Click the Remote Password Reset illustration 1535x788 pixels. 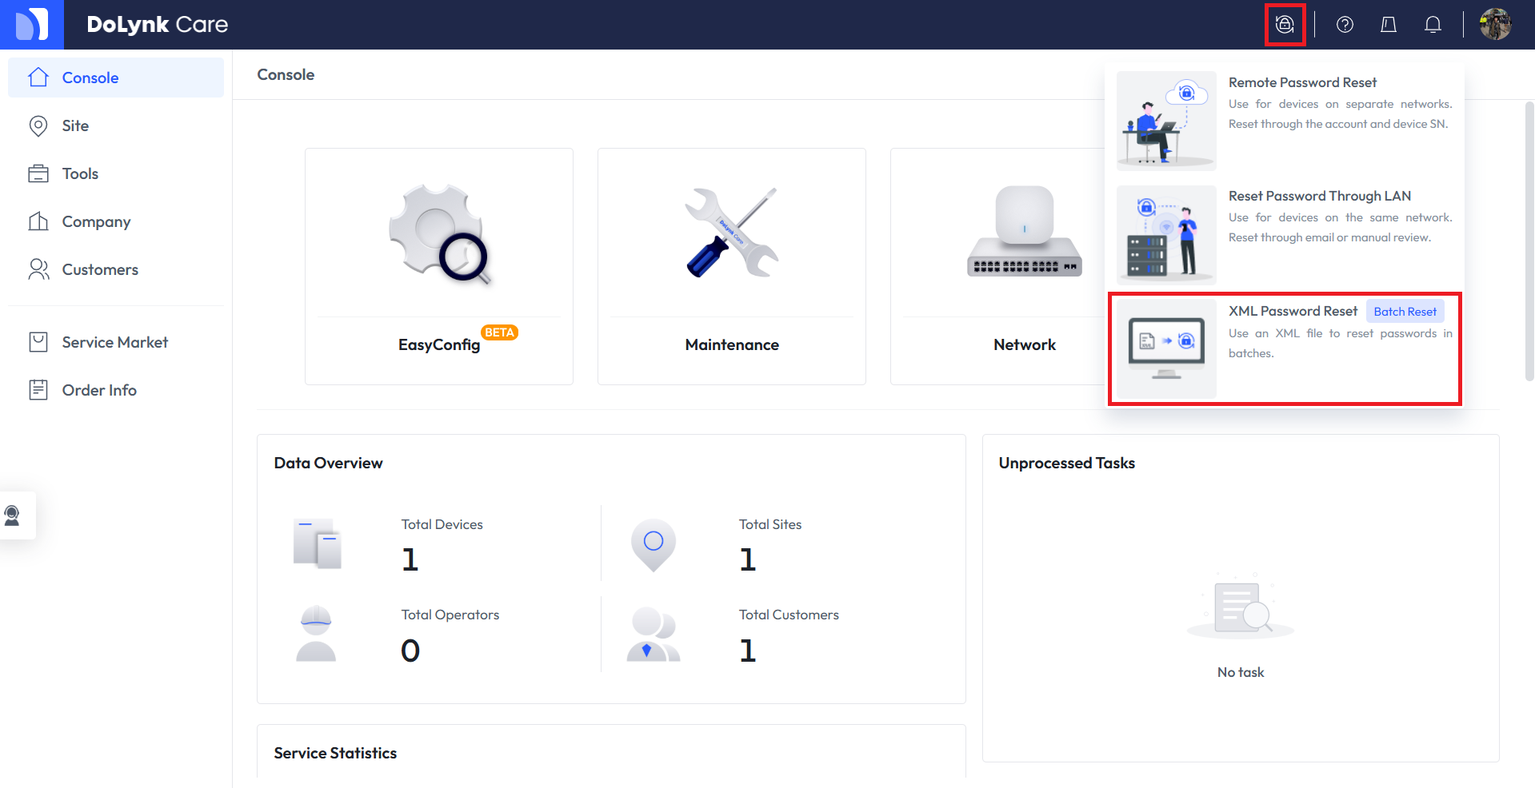click(x=1166, y=121)
